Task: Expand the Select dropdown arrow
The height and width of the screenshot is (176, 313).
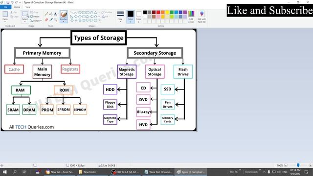Action: point(25,21)
